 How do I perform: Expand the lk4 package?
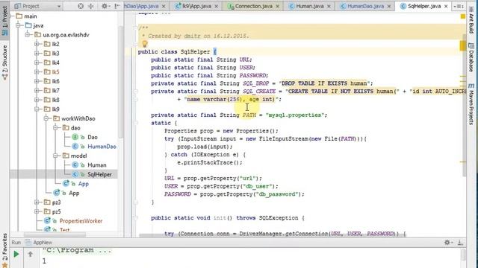(x=37, y=63)
